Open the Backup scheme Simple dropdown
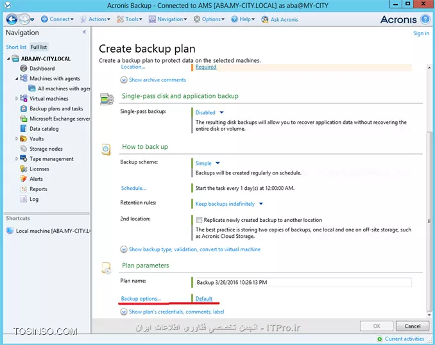The height and width of the screenshot is (345, 435). coord(207,163)
